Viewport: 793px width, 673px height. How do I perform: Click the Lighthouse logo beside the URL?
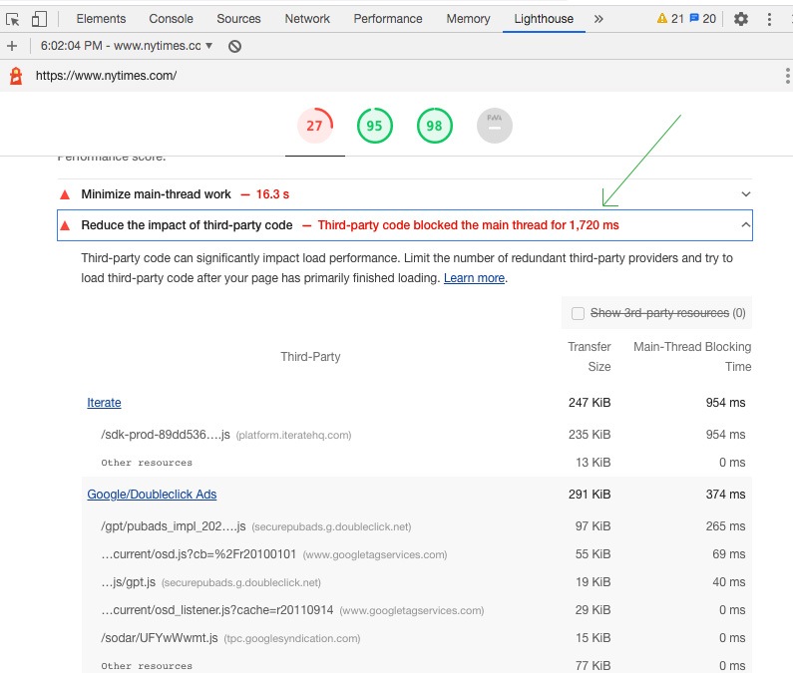click(16, 76)
